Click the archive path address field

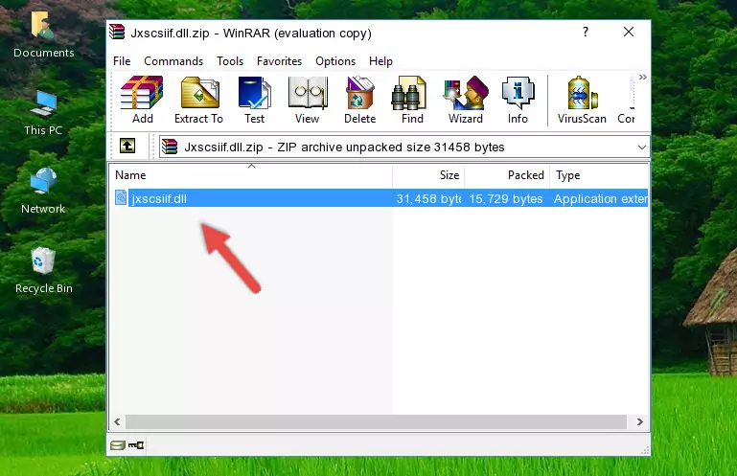click(x=404, y=147)
